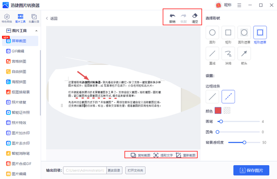Adjust the 背景透明度 opacity slider
Screen dimensions: 277x179
click(x=244, y=142)
